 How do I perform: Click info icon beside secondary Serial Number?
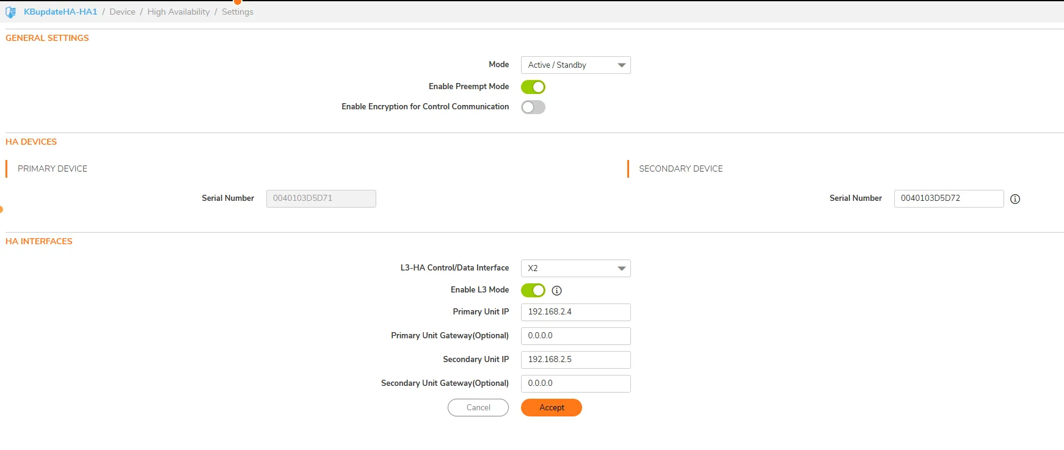(1015, 199)
